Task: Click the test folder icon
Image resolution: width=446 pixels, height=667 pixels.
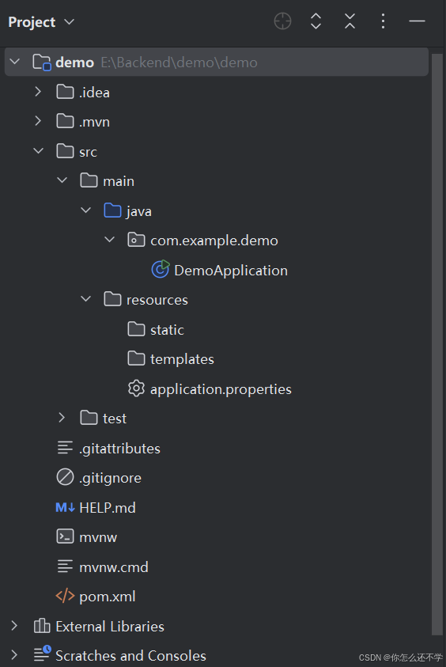Action: coord(89,418)
